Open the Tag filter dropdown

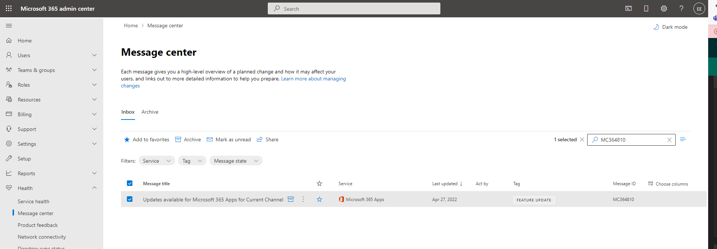click(x=192, y=161)
